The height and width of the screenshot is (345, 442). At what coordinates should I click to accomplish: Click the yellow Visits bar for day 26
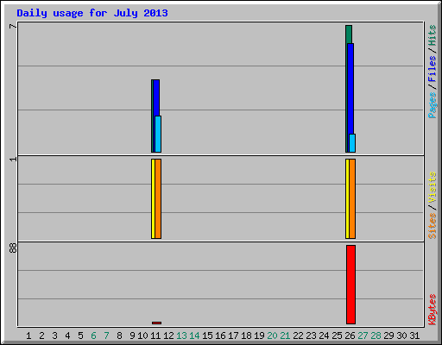(x=347, y=198)
